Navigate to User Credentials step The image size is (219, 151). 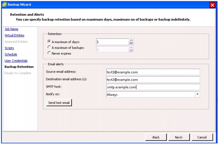coord(16,61)
